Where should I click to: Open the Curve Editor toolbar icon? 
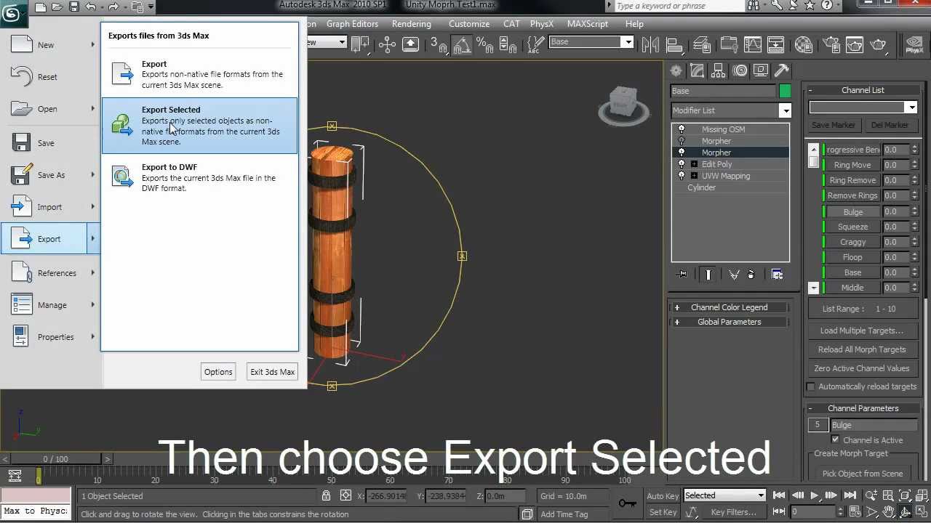pos(752,45)
